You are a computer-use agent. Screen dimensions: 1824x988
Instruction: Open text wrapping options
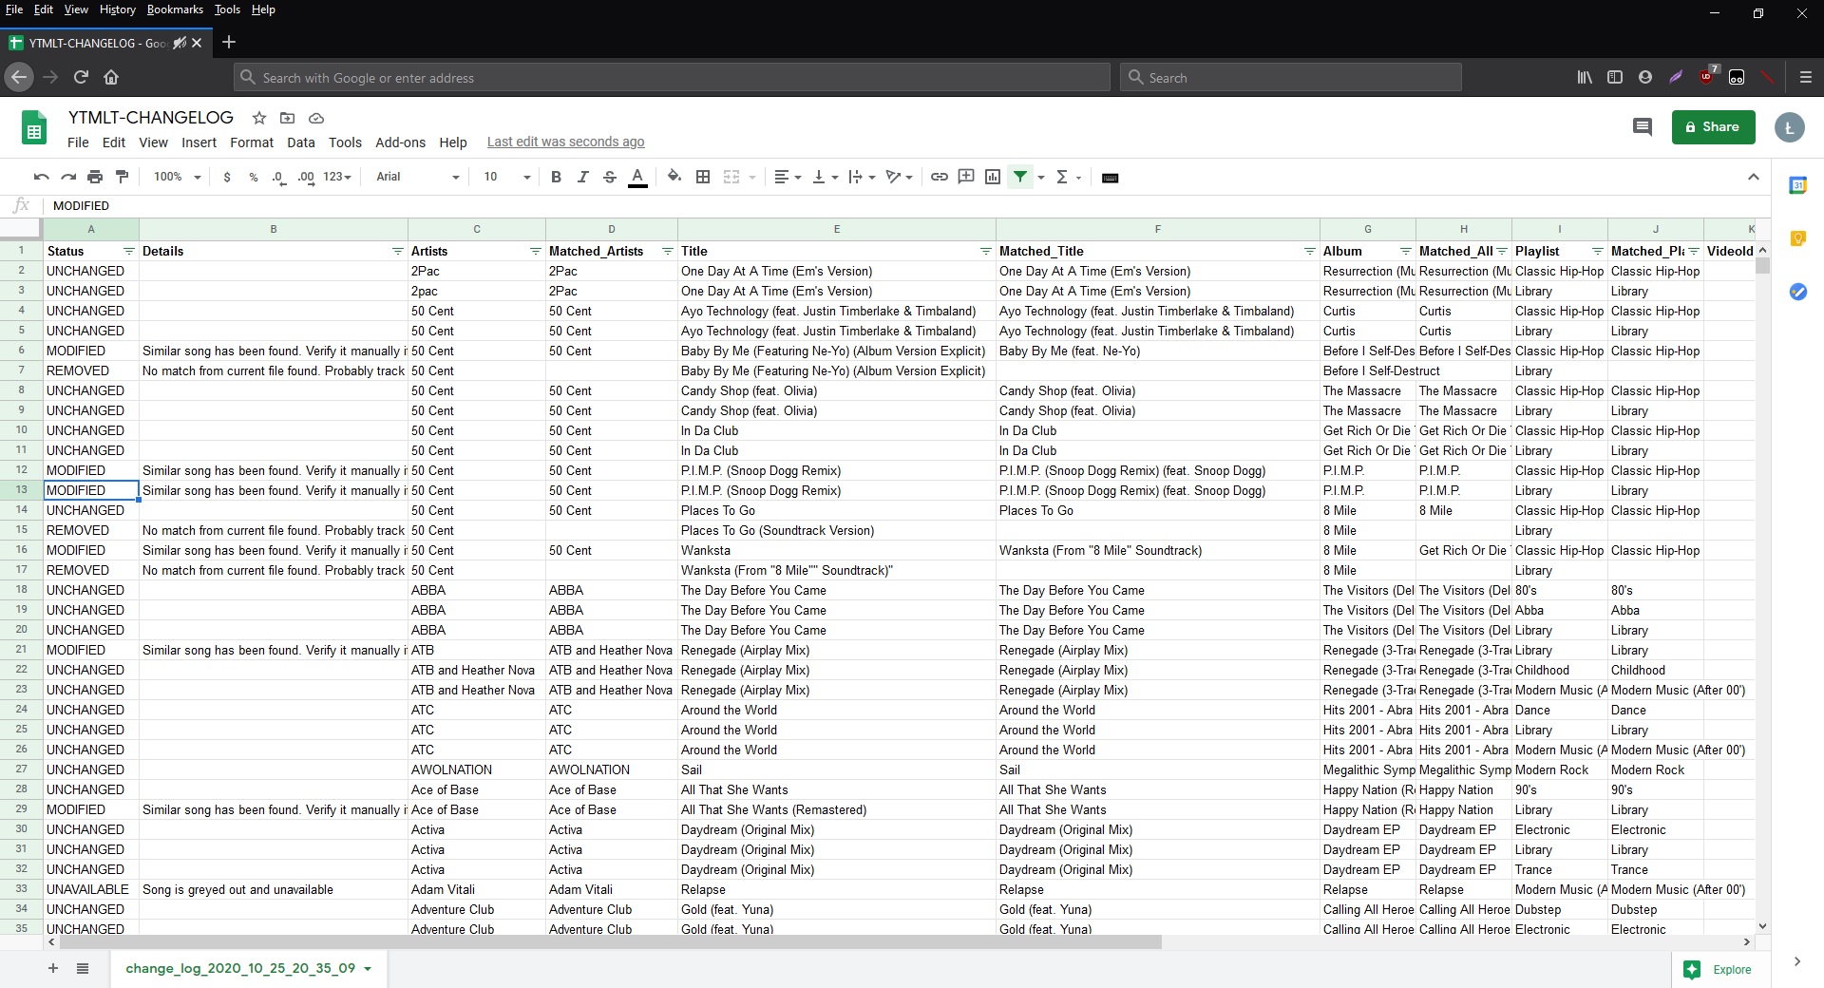point(861,177)
